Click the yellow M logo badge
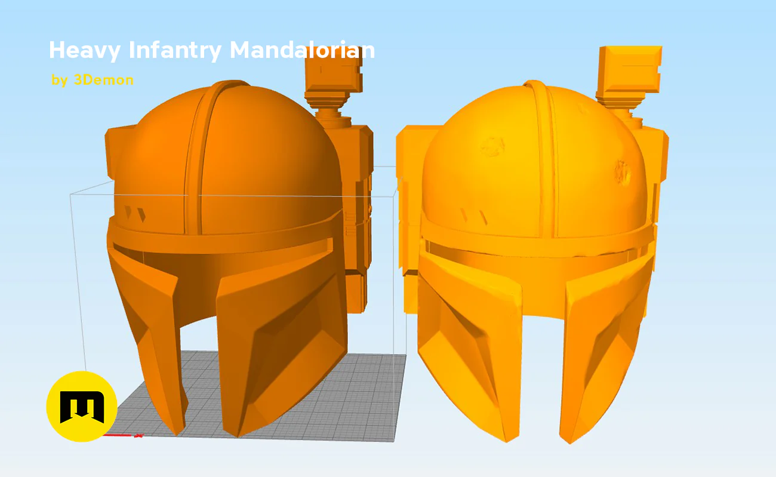The height and width of the screenshot is (477, 776). click(82, 407)
